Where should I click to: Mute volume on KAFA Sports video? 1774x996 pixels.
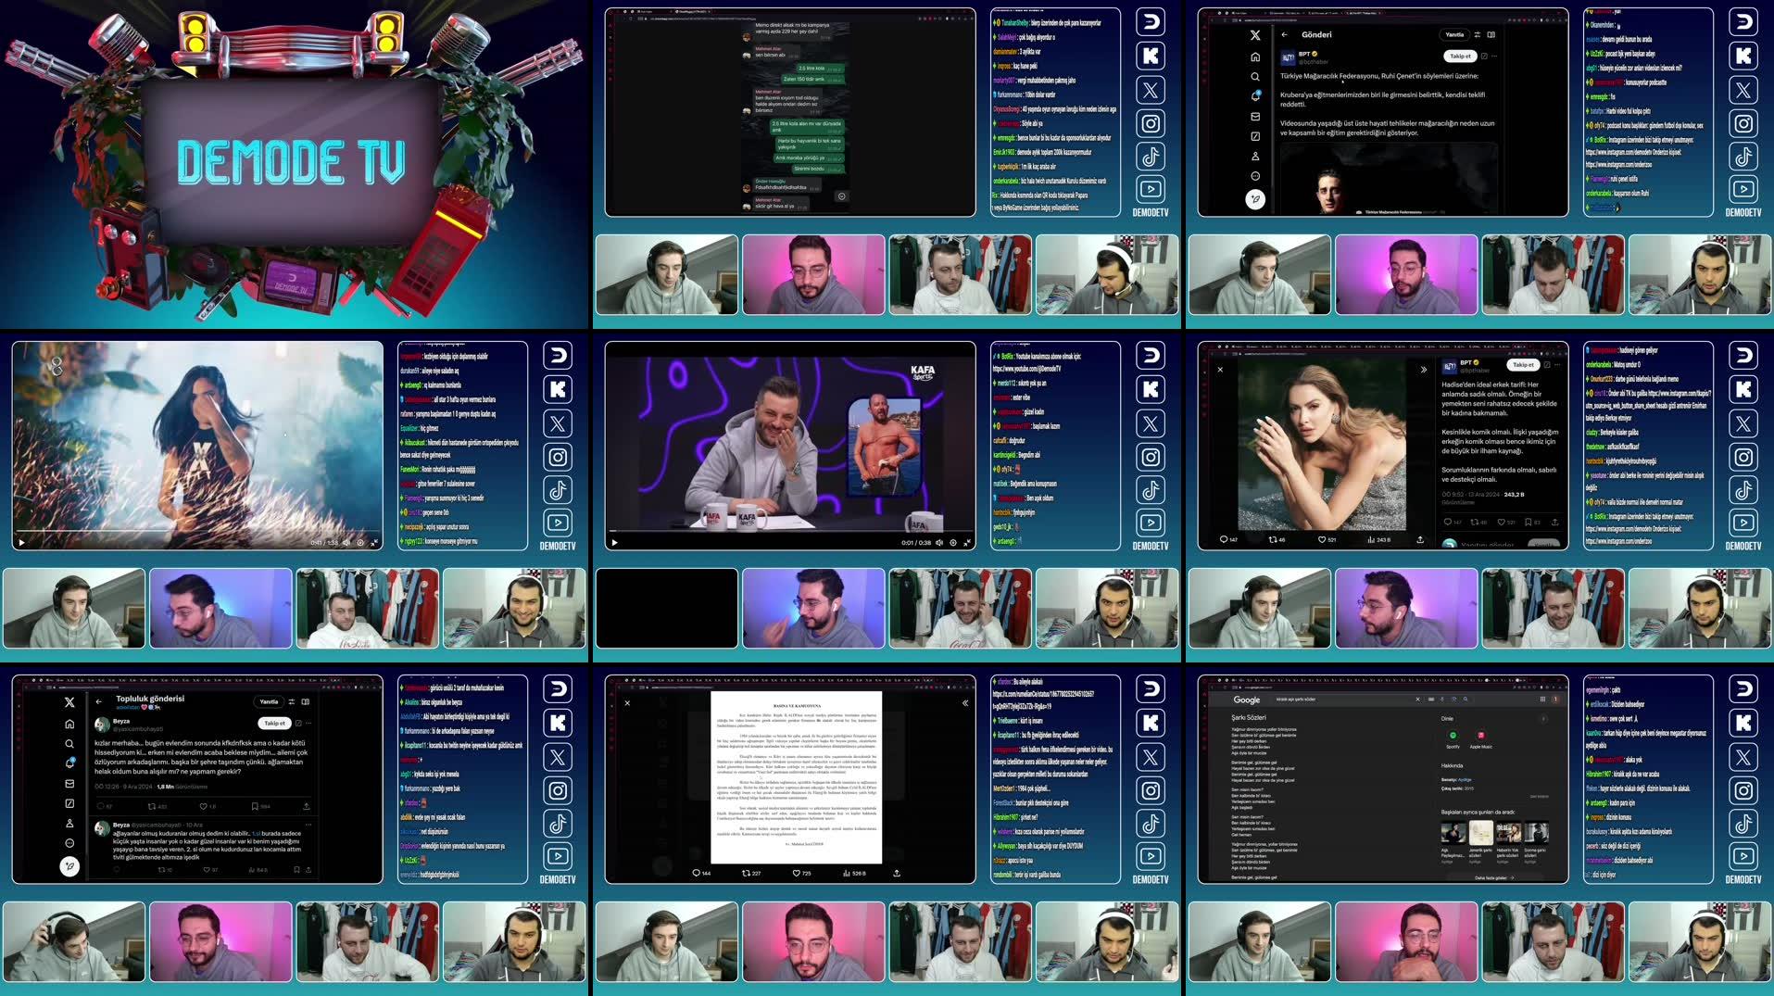coord(939,542)
